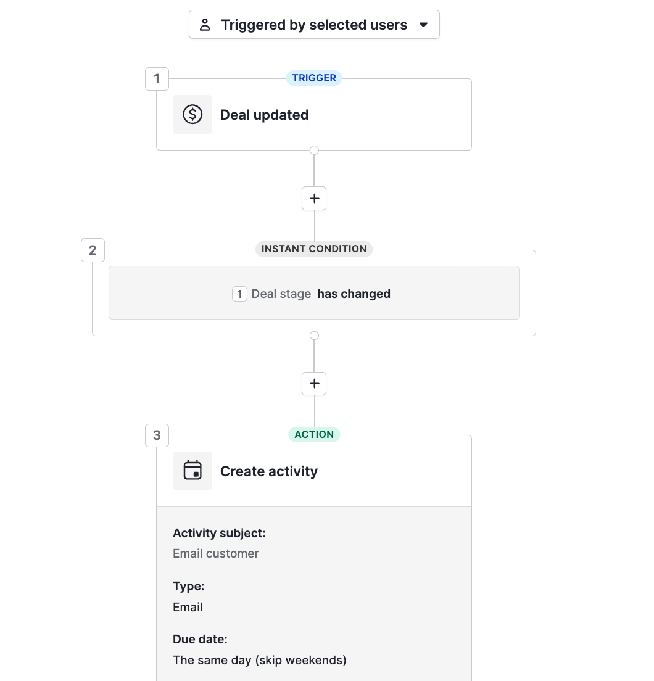Open the Triggered by selected users dropdown
Image resolution: width=654 pixels, height=681 pixels.
[x=314, y=24]
